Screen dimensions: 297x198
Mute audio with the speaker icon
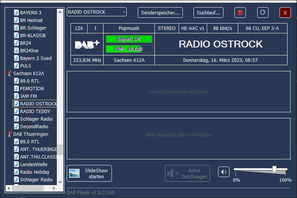224,172
